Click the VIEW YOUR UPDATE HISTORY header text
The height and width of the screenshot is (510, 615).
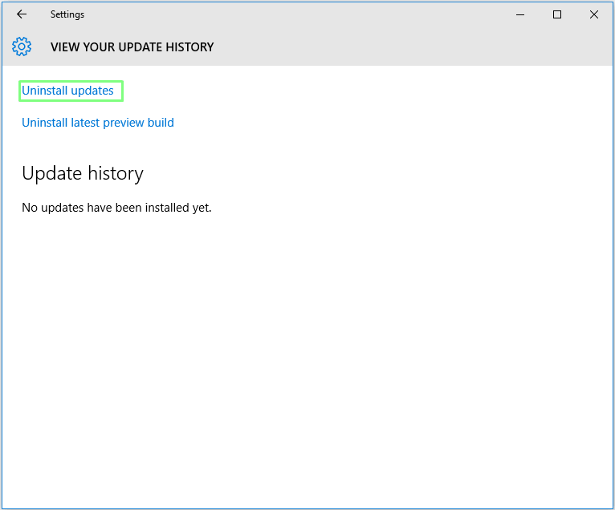tap(132, 47)
